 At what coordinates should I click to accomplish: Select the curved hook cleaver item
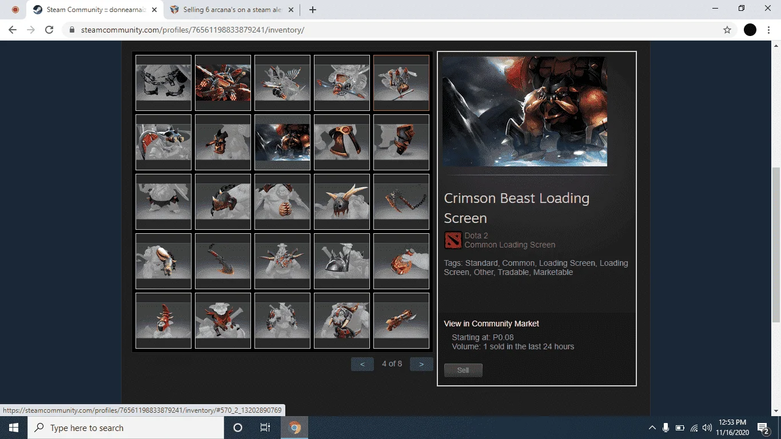[223, 261]
